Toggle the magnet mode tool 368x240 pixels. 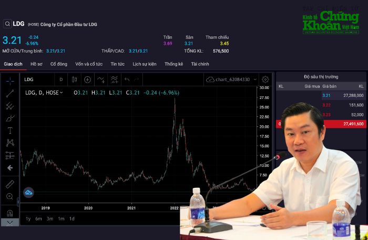[10, 213]
